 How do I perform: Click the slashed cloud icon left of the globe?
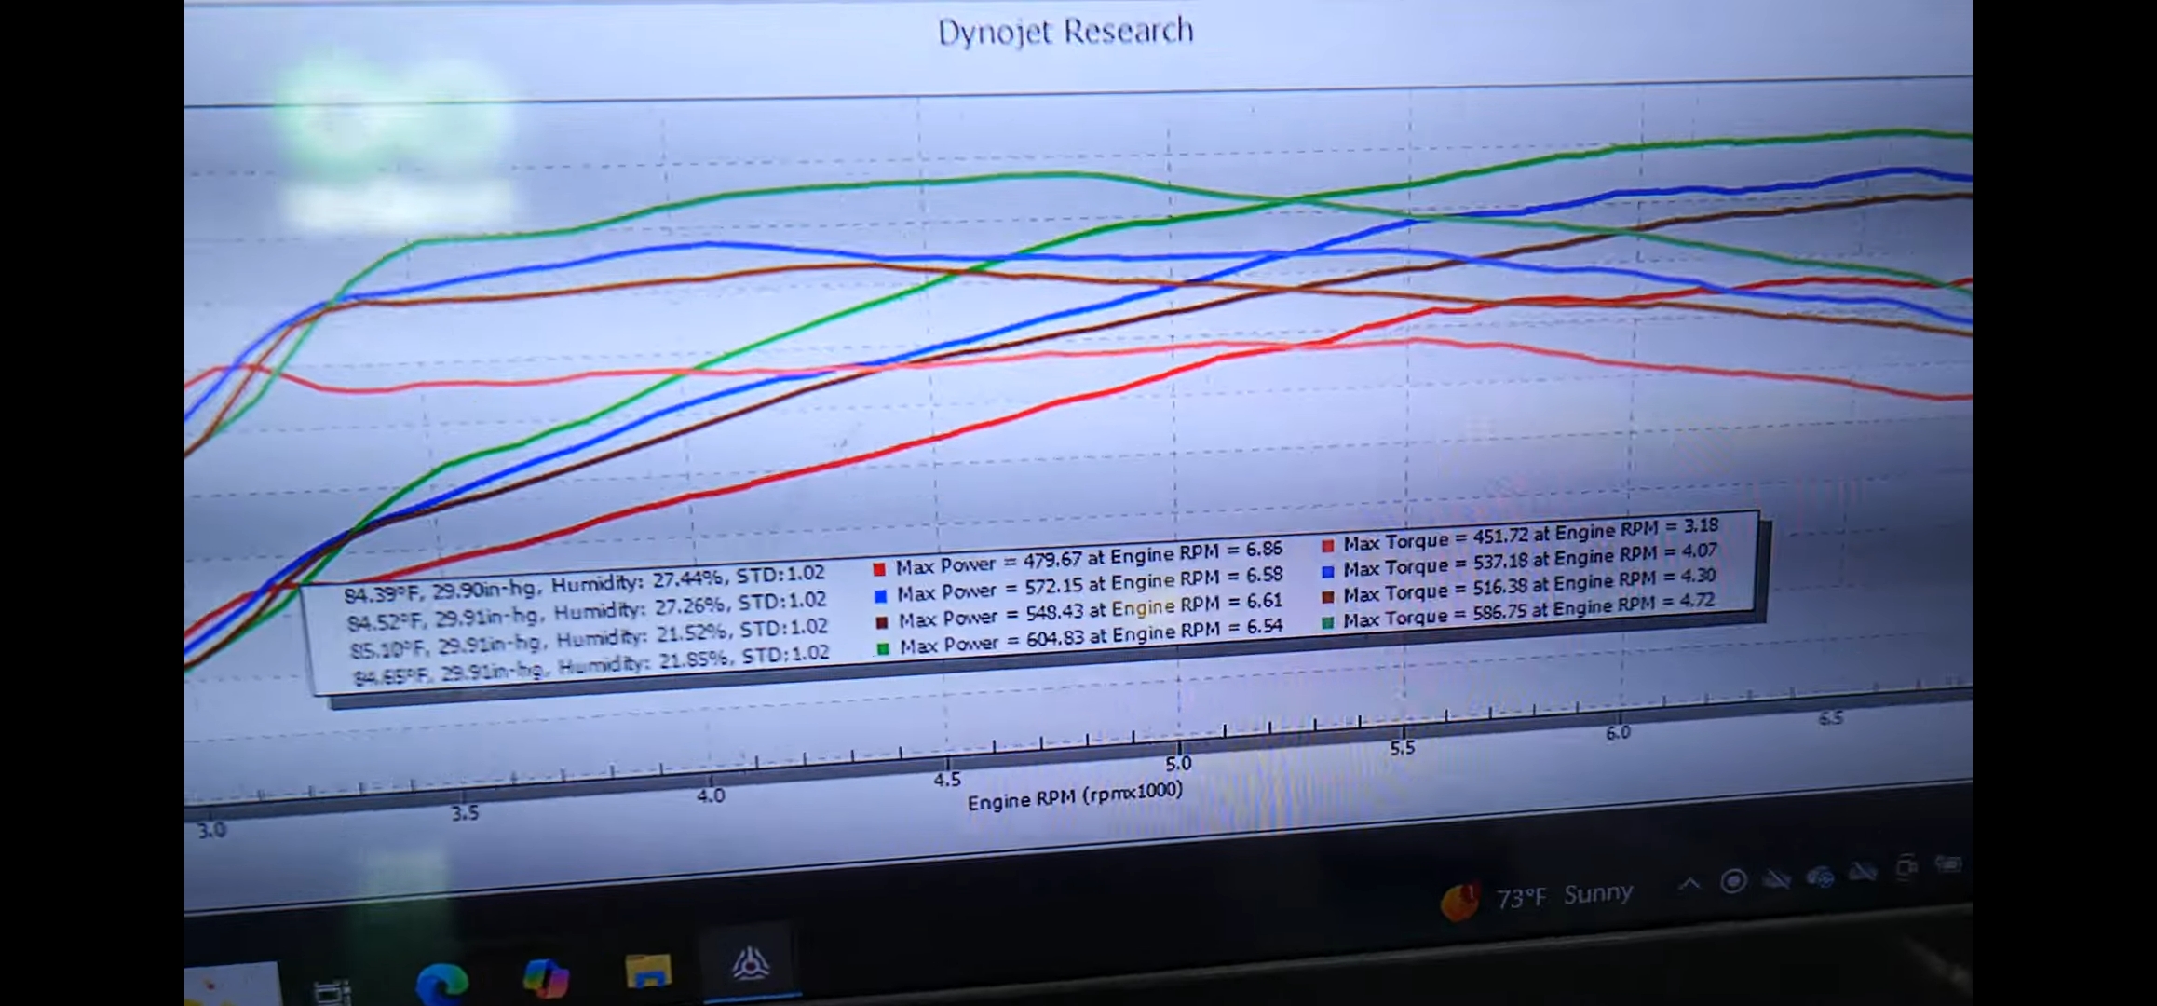pos(1777,878)
